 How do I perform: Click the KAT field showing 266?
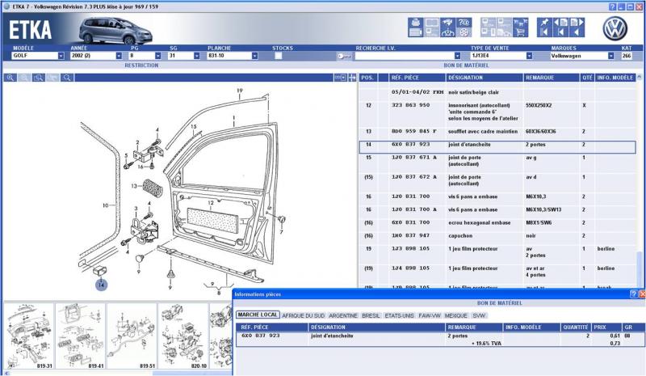point(627,56)
